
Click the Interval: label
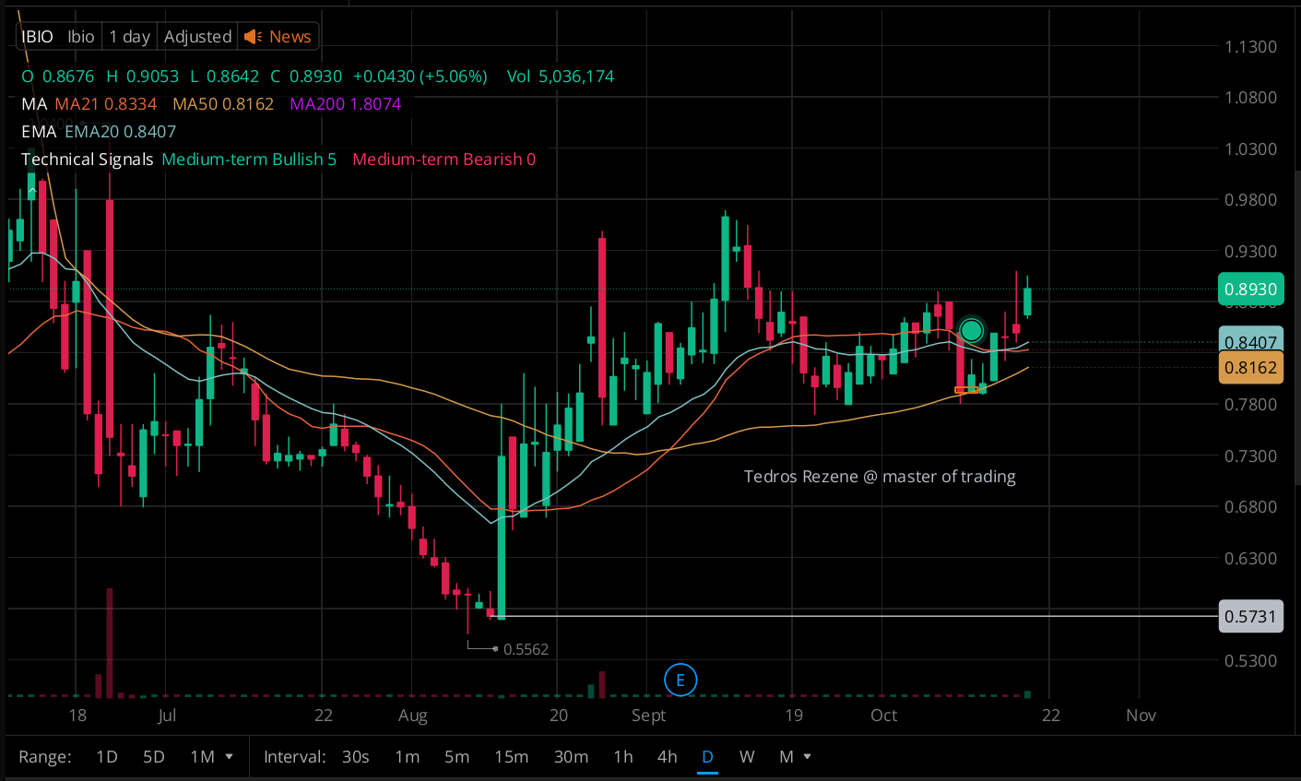click(295, 757)
